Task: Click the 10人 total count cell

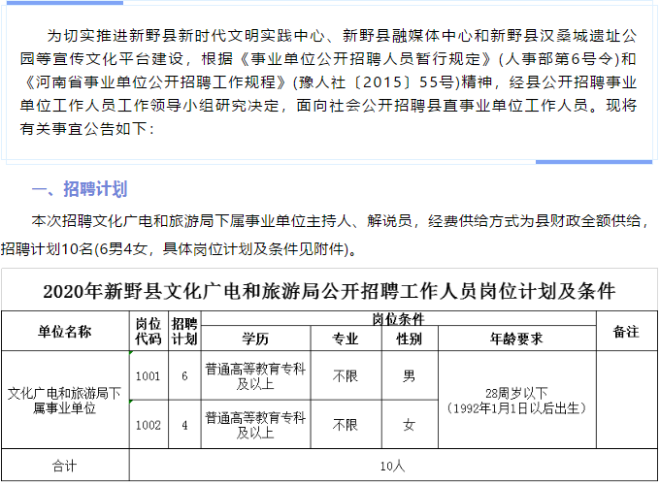Action: coord(393,466)
